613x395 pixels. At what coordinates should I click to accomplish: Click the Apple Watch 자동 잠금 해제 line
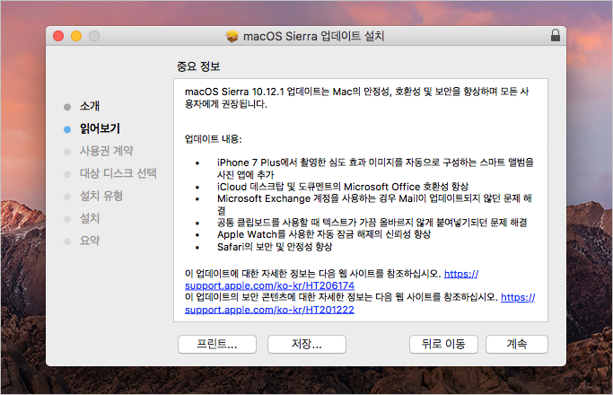click(x=324, y=234)
